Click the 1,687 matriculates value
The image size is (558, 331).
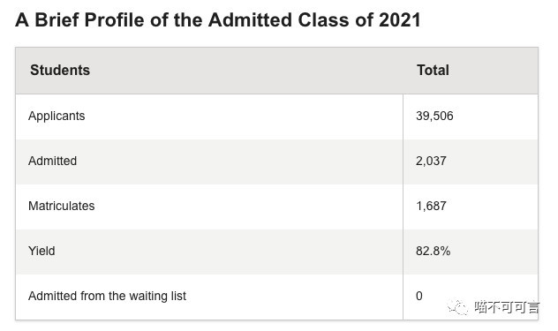(x=431, y=206)
